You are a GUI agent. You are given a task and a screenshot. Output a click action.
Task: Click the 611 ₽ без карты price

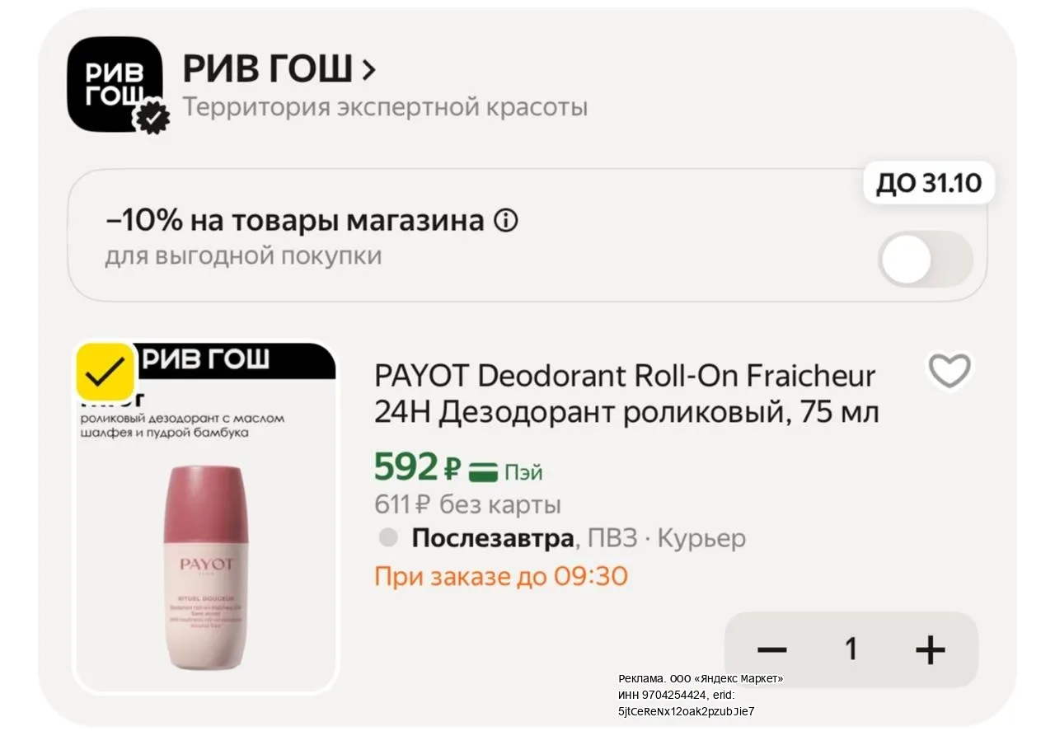click(467, 504)
